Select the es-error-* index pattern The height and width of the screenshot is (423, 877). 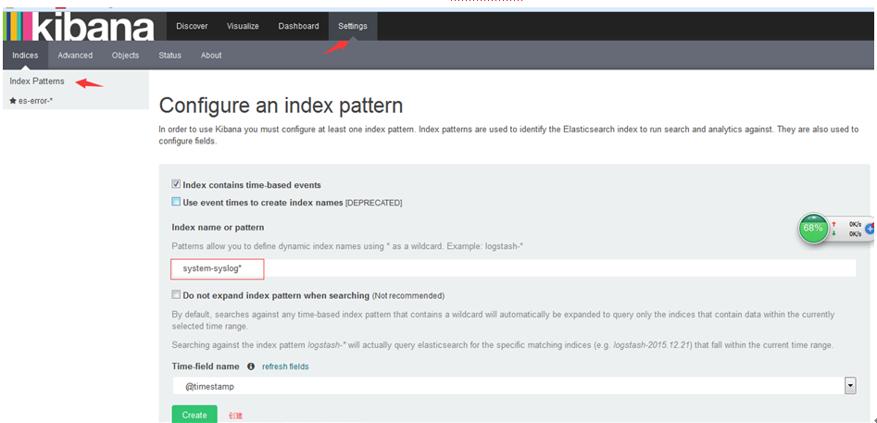[x=35, y=101]
